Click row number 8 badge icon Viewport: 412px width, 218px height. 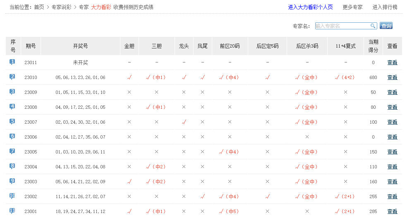pyautogui.click(x=12, y=166)
